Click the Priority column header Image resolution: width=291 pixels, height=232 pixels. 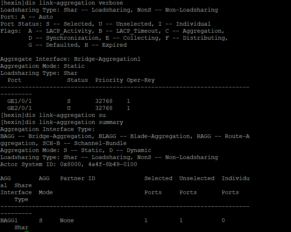(x=109, y=80)
